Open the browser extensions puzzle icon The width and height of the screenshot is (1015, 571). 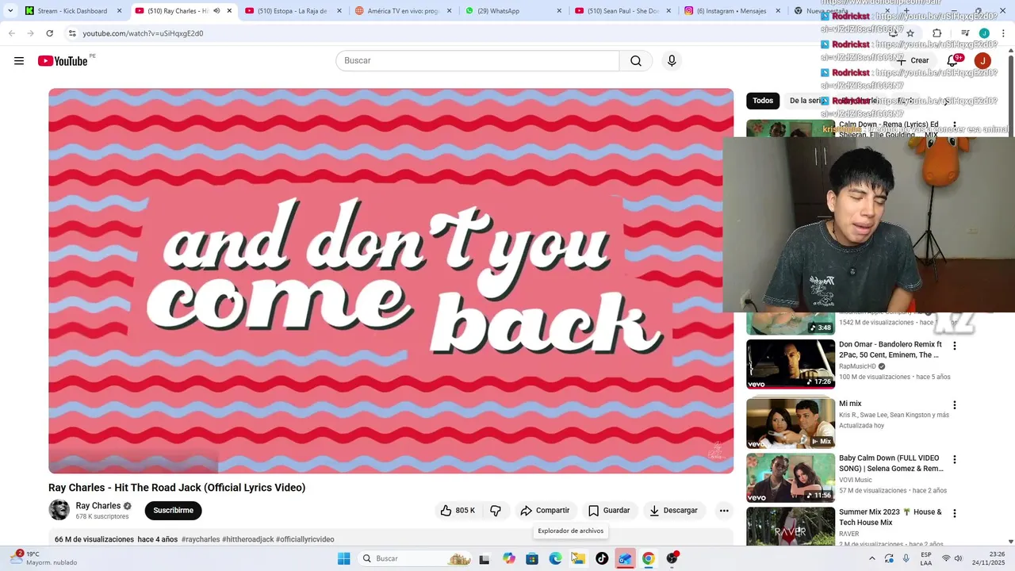pyautogui.click(x=936, y=33)
